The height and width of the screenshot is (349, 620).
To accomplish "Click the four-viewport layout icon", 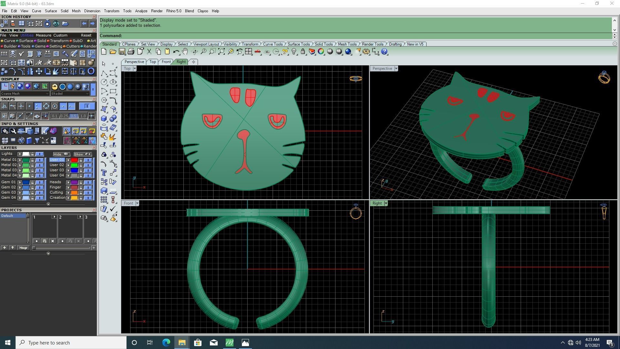I will 248,52.
